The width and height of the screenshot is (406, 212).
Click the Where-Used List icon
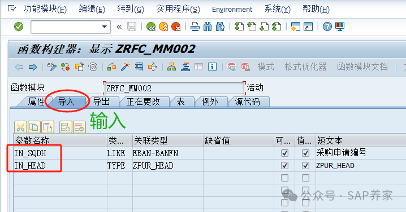(153, 67)
